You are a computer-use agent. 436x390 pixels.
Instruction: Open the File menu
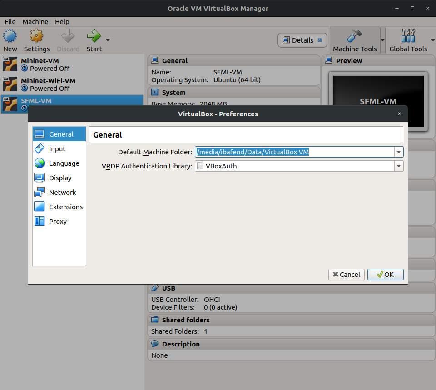pos(10,22)
